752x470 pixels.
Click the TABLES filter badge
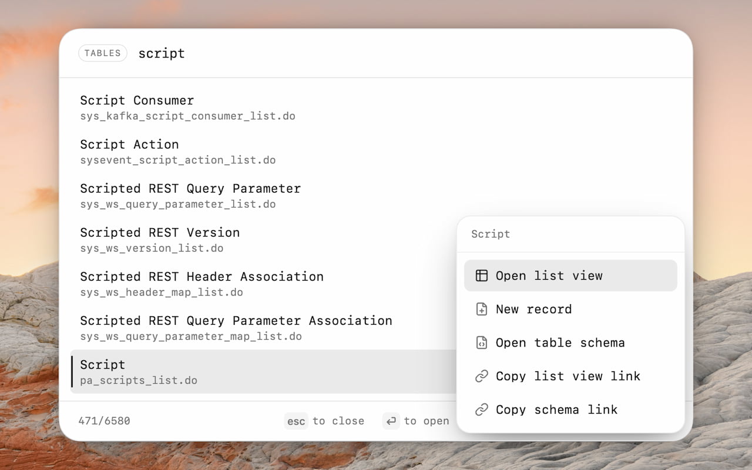[103, 53]
